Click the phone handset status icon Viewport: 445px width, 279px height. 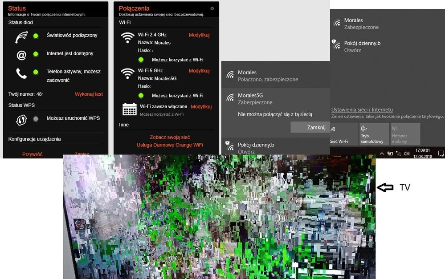(21, 73)
